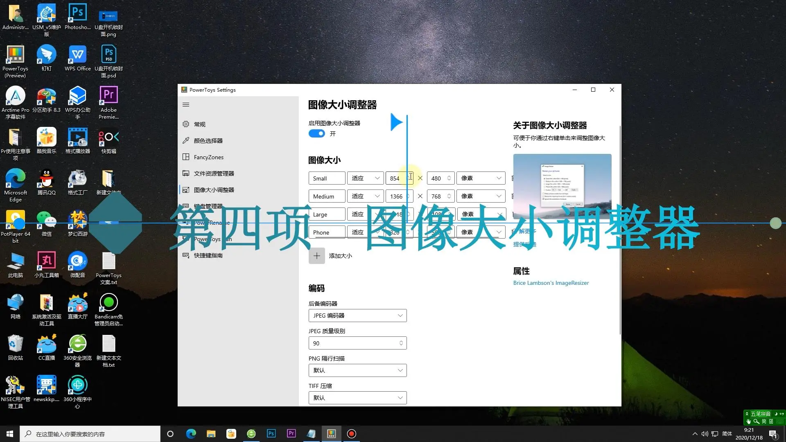Open fit-mode dropdown for Small row

pos(365,178)
